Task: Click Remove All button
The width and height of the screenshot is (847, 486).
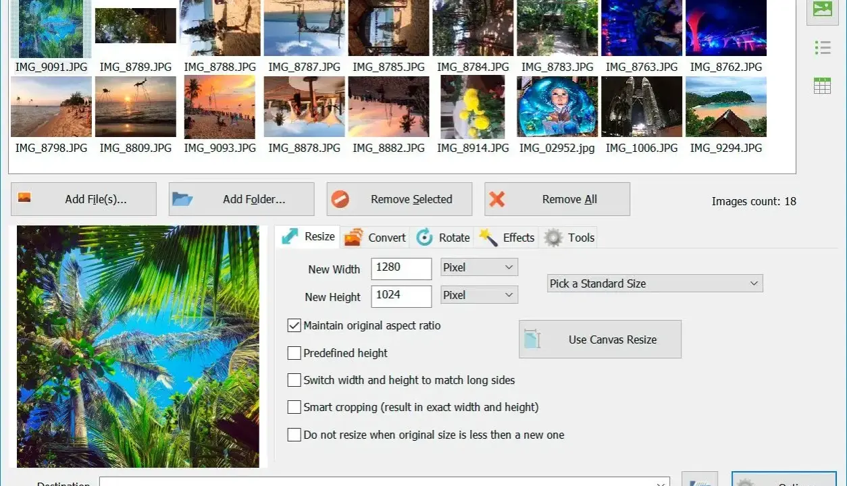Action: pyautogui.click(x=557, y=199)
